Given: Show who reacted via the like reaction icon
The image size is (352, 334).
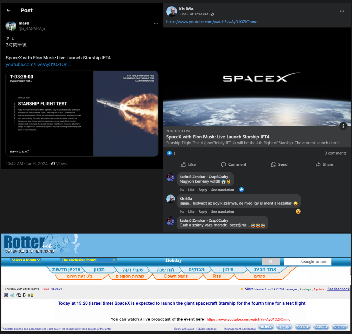Looking at the screenshot, I should pyautogui.click(x=169, y=153).
